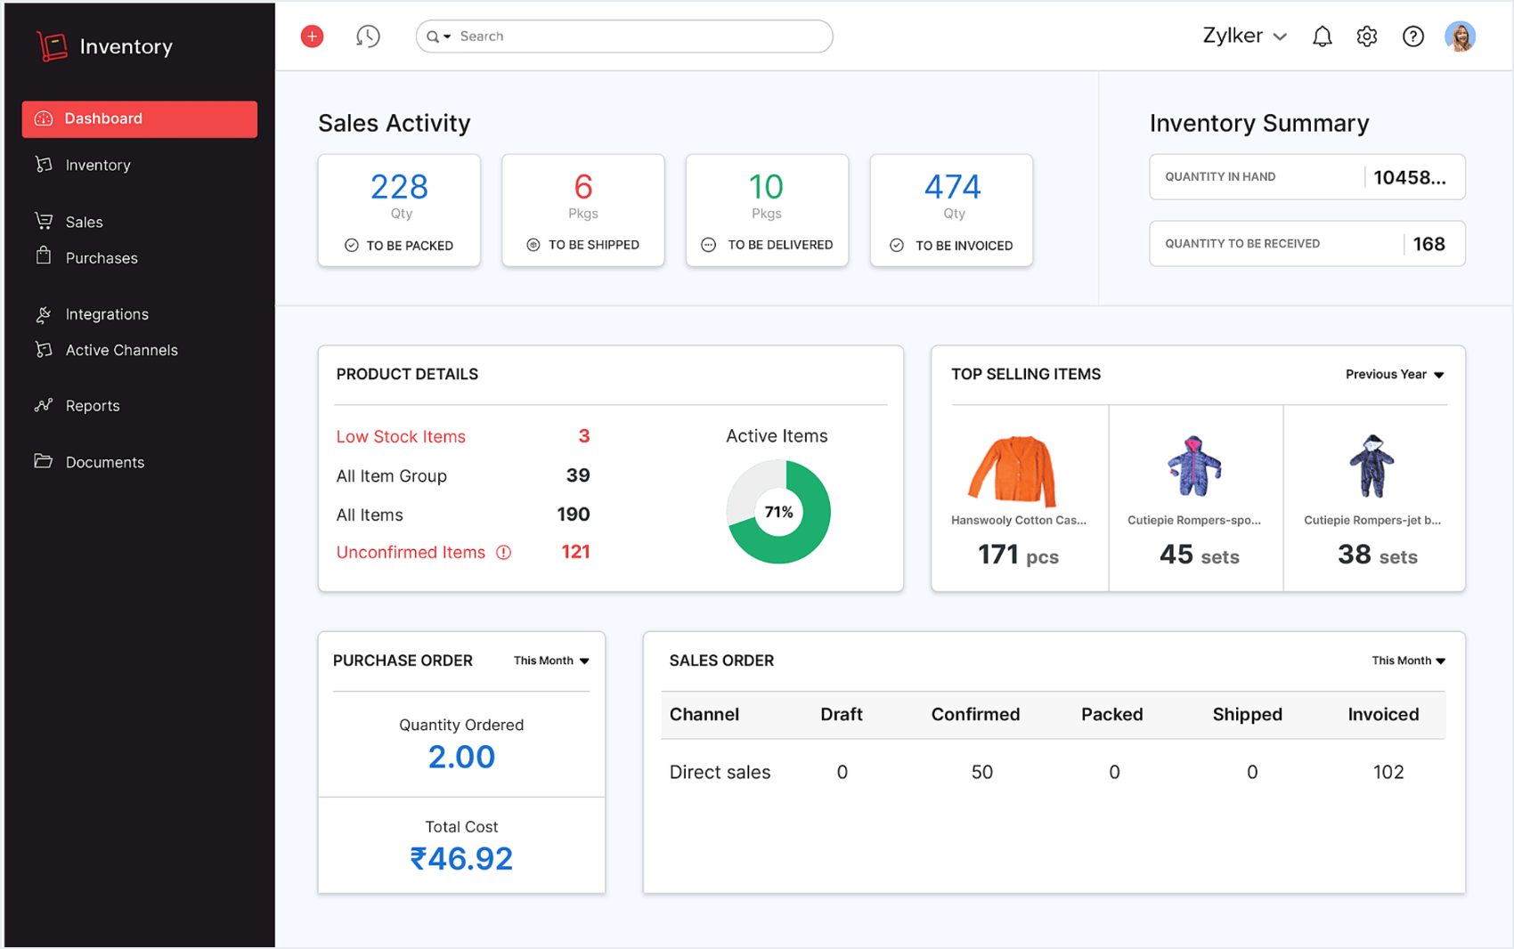Screen dimensions: 1514x949
Task: Open the This Month dropdown in Purchase Order
Action: click(550, 661)
